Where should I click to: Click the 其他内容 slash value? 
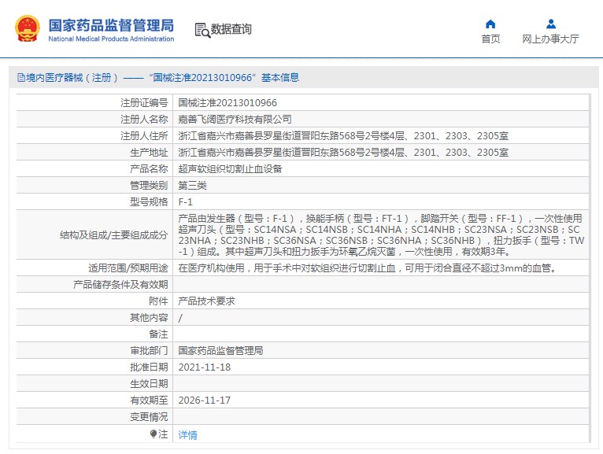pyautogui.click(x=180, y=318)
